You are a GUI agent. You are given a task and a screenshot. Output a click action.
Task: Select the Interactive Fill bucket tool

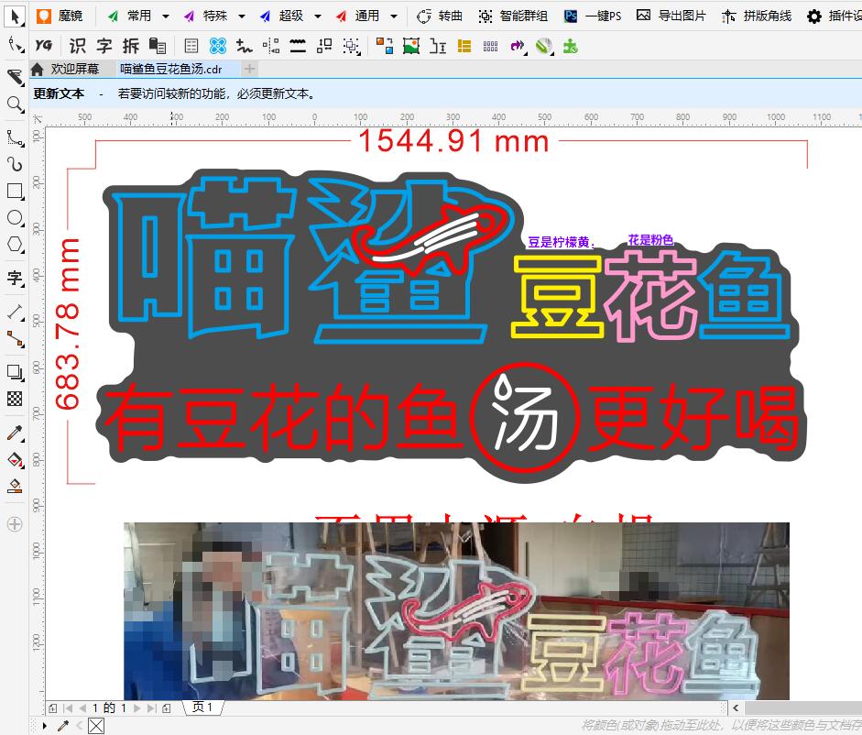(15, 460)
